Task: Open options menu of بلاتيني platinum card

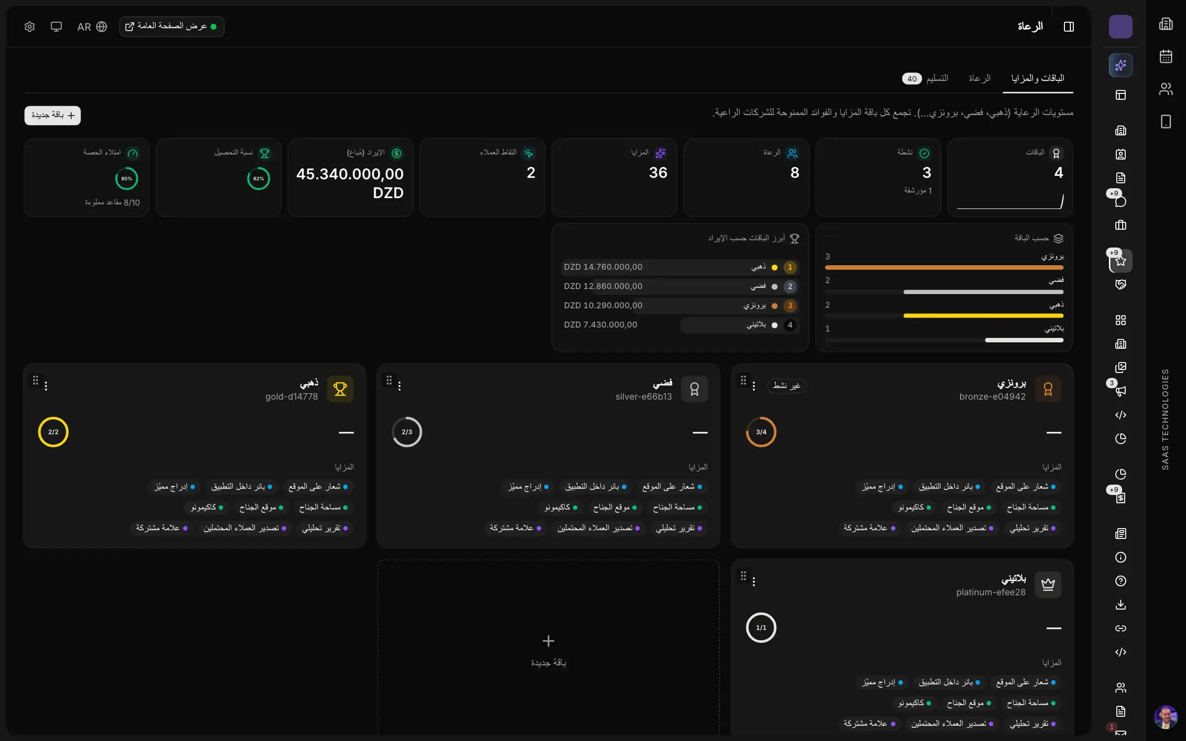Action: 754,581
